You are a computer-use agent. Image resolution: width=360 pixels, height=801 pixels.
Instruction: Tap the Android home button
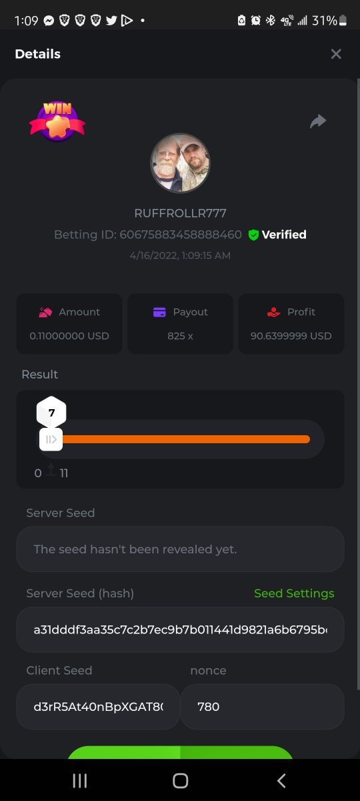pyautogui.click(x=180, y=781)
